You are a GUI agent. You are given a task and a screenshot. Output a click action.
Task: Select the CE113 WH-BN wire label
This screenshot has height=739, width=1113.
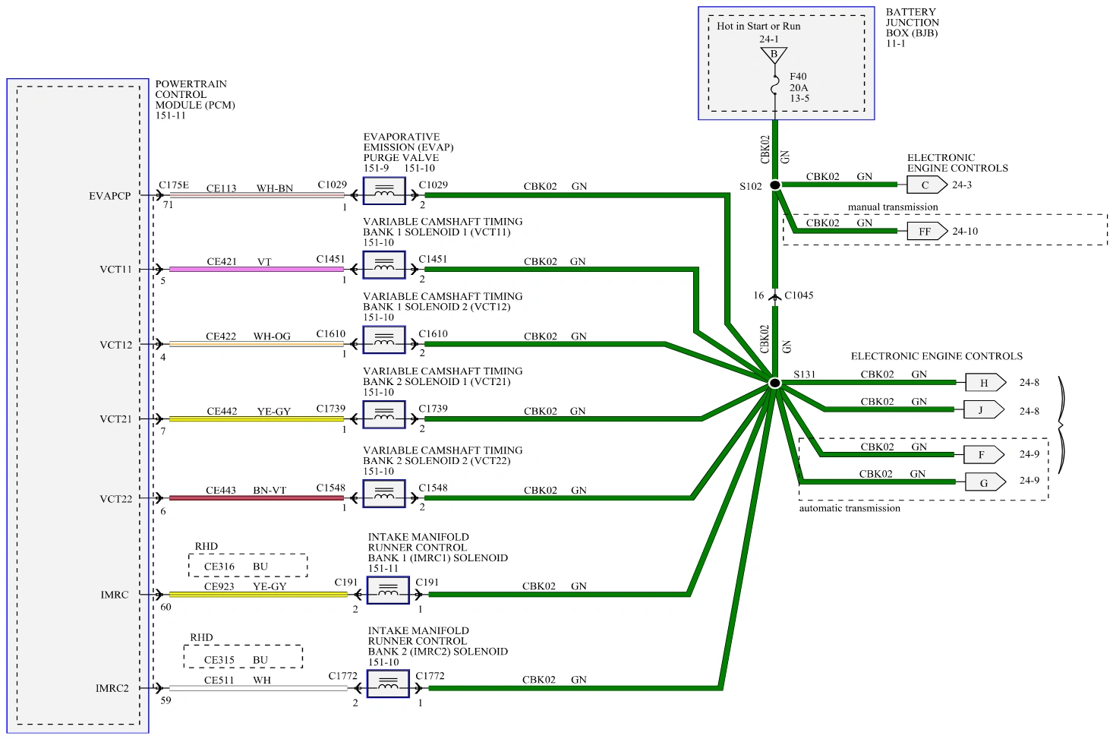(x=250, y=188)
